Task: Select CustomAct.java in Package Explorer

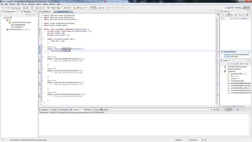Action: (x=19, y=25)
